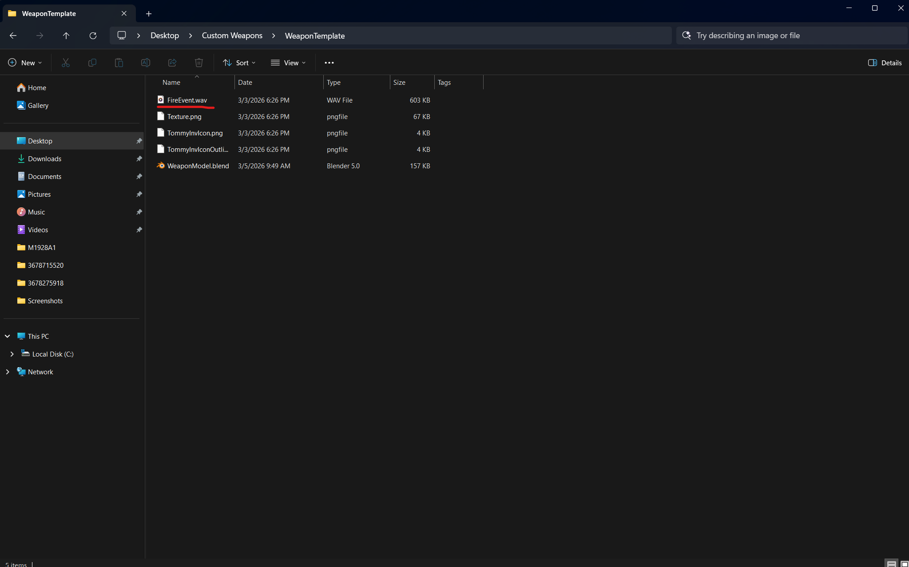The image size is (909, 567).
Task: Click the Share icon in toolbar
Action: point(172,63)
